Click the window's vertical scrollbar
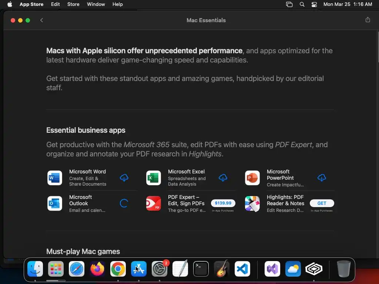 [378, 47]
